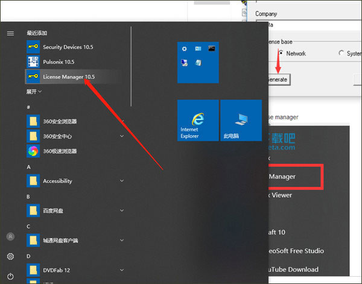
Task: Click the Company text field
Action: (308, 25)
